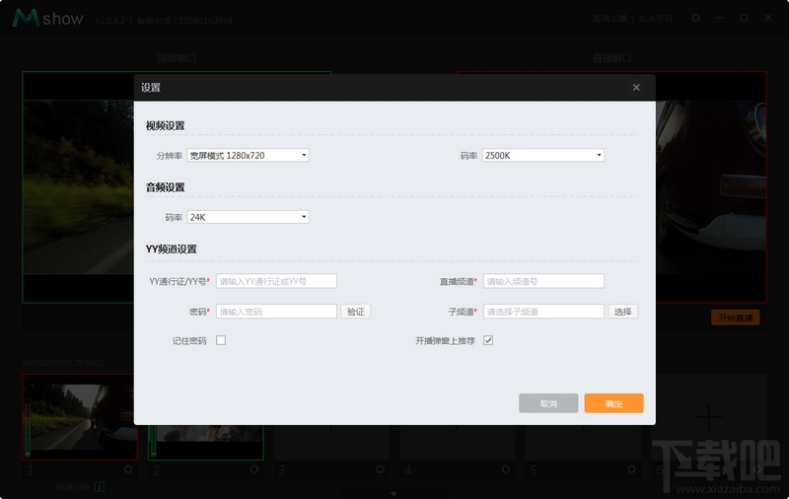The width and height of the screenshot is (789, 499).
Task: Open the gear icon for source slot 5
Action: (x=631, y=469)
